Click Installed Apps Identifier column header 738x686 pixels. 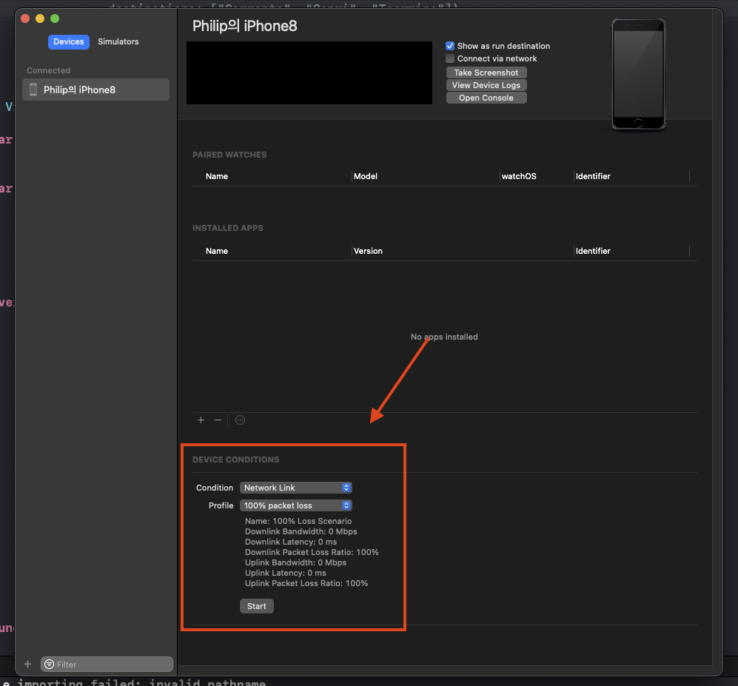point(593,251)
